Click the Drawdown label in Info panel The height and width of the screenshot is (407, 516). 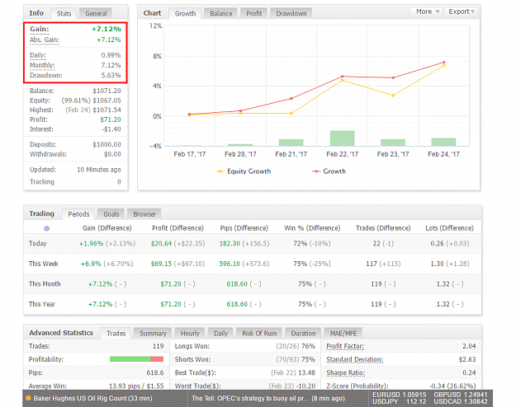point(46,75)
